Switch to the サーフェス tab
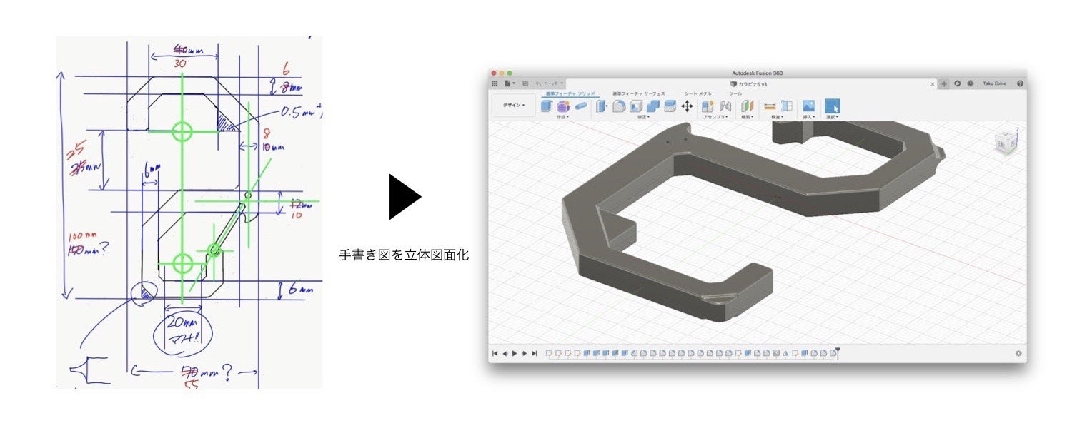The width and height of the screenshot is (1067, 423). point(639,93)
